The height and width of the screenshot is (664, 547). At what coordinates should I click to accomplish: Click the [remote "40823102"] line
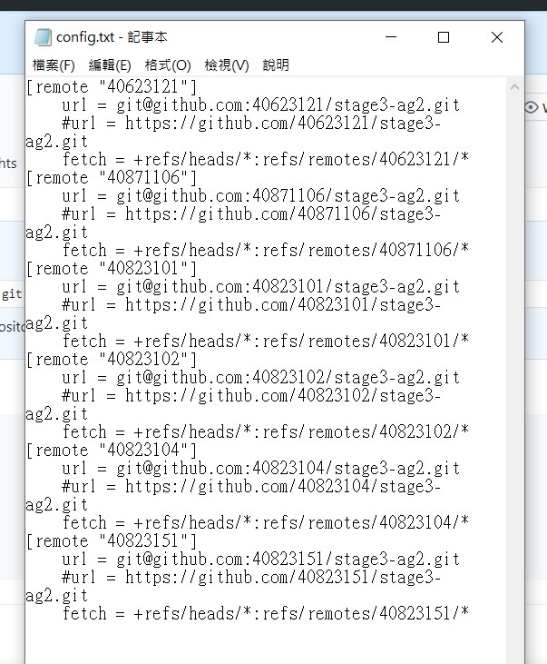(x=112, y=359)
